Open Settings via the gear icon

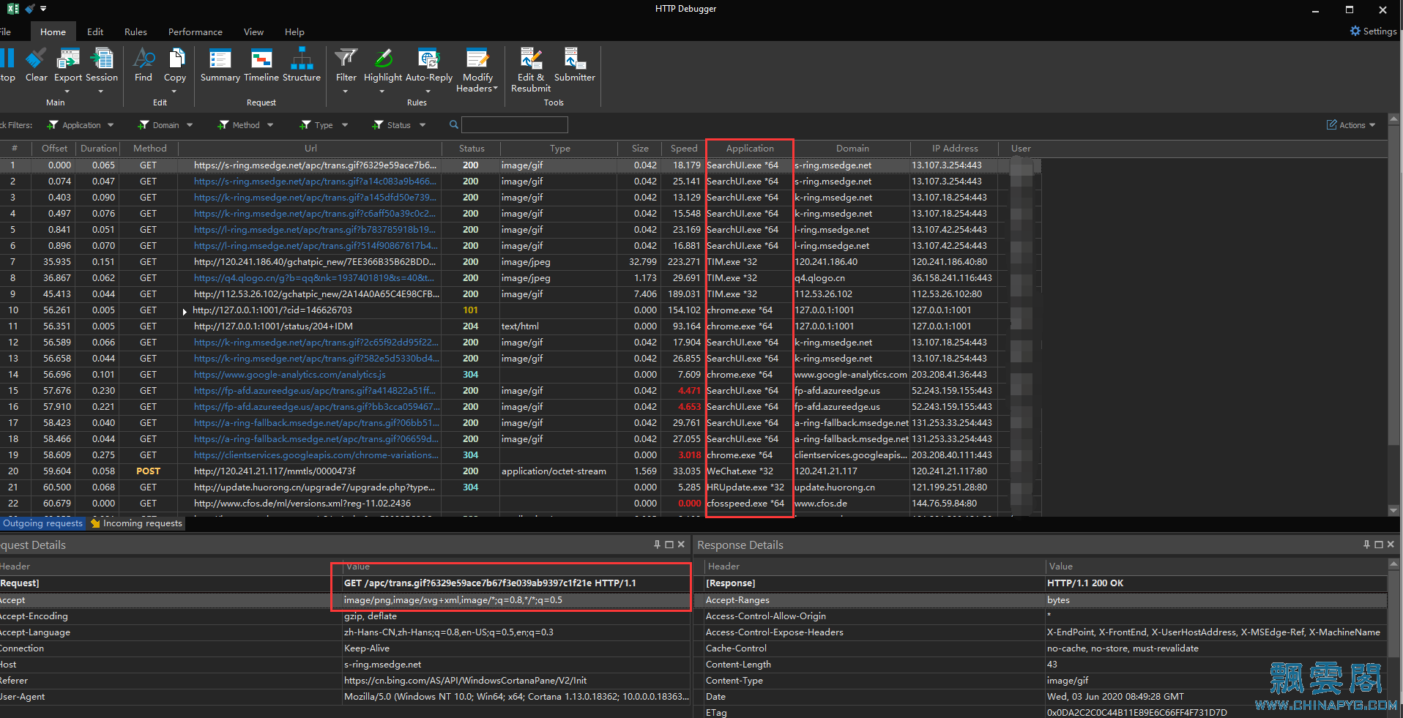1355,31
